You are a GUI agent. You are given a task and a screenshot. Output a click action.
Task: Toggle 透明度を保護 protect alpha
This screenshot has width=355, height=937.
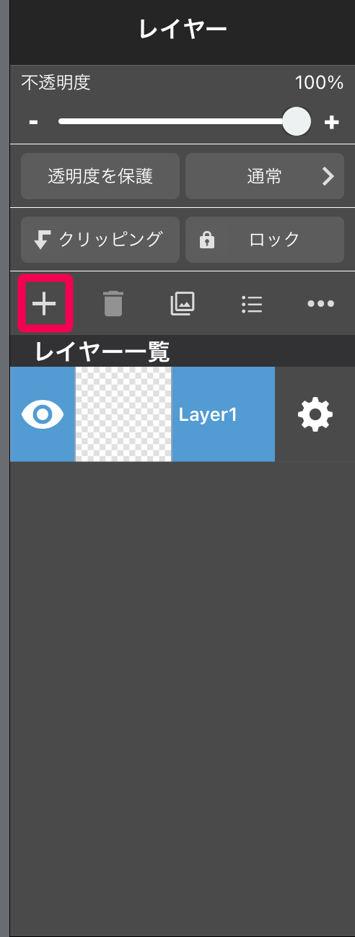(100, 176)
